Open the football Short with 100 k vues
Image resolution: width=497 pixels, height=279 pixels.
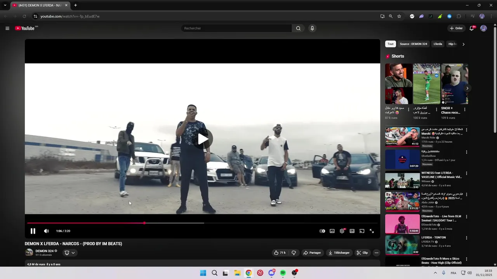[x=427, y=84]
